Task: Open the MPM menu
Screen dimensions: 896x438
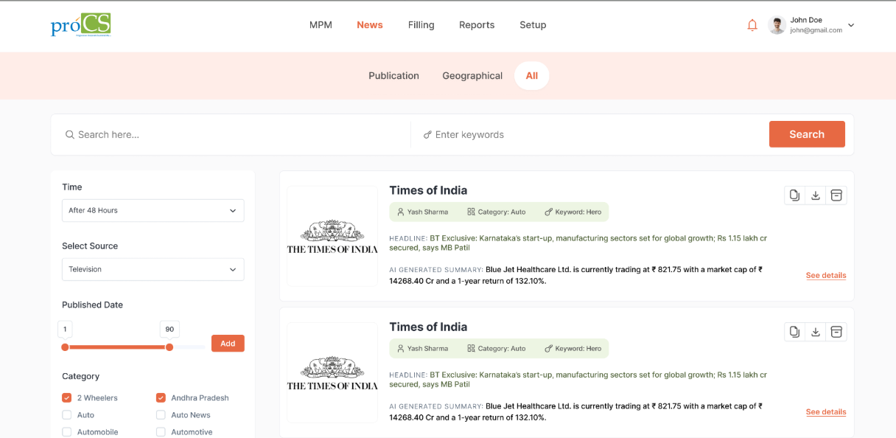Action: click(321, 25)
